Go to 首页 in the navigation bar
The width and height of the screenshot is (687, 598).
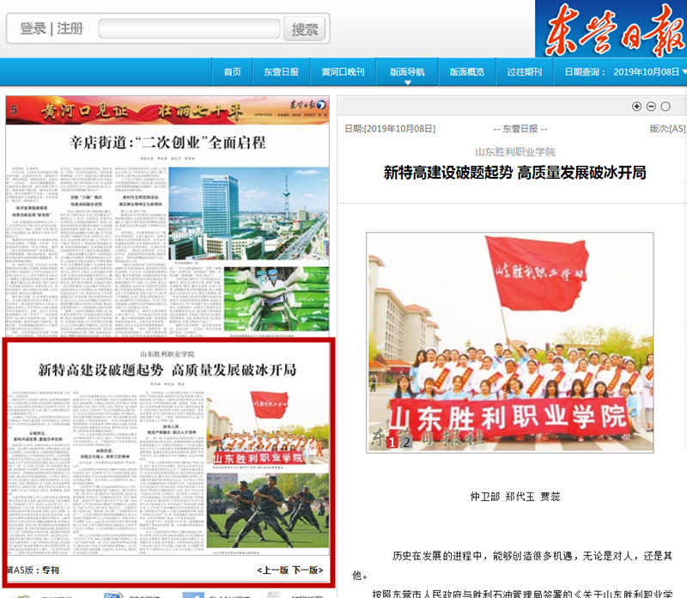click(232, 72)
